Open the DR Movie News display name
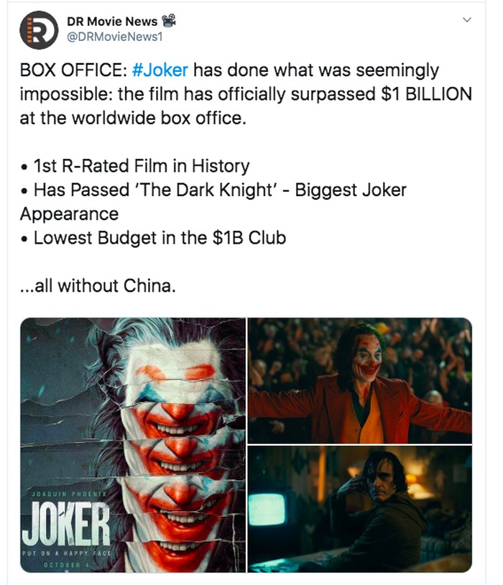The width and height of the screenshot is (503, 585). (112, 22)
